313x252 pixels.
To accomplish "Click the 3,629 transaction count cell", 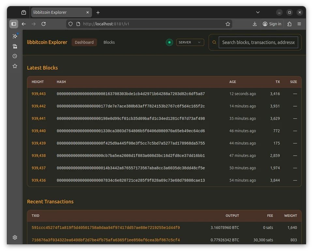I will click(275, 118).
